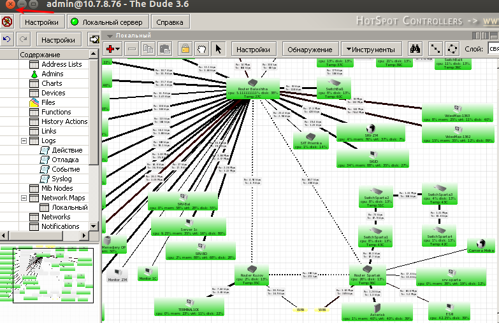Open History Actions tree item

(64, 121)
